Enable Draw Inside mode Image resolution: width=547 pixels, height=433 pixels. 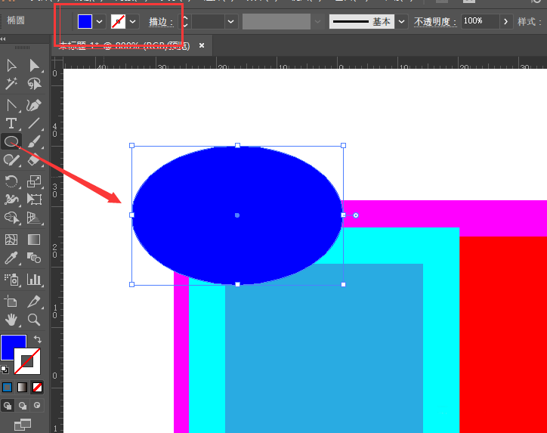(37, 406)
